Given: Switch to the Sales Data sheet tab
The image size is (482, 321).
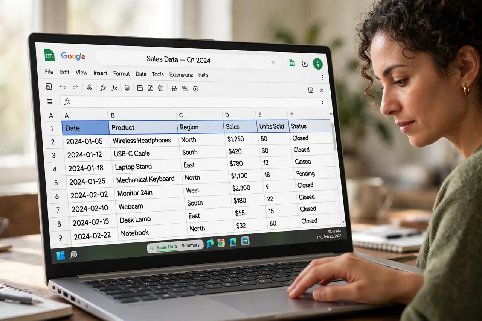Looking at the screenshot, I should pos(167,247).
